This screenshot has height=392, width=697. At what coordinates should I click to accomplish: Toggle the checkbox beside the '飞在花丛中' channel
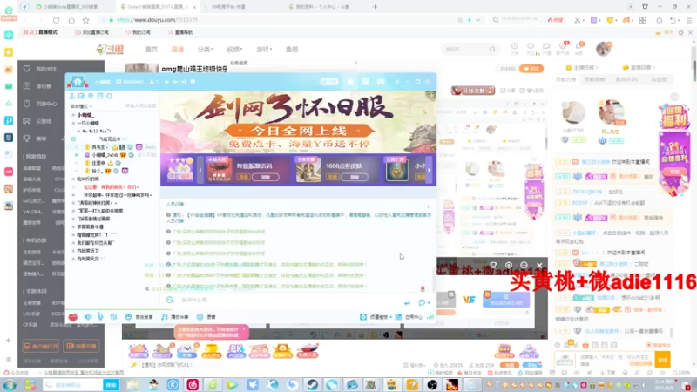[73, 139]
